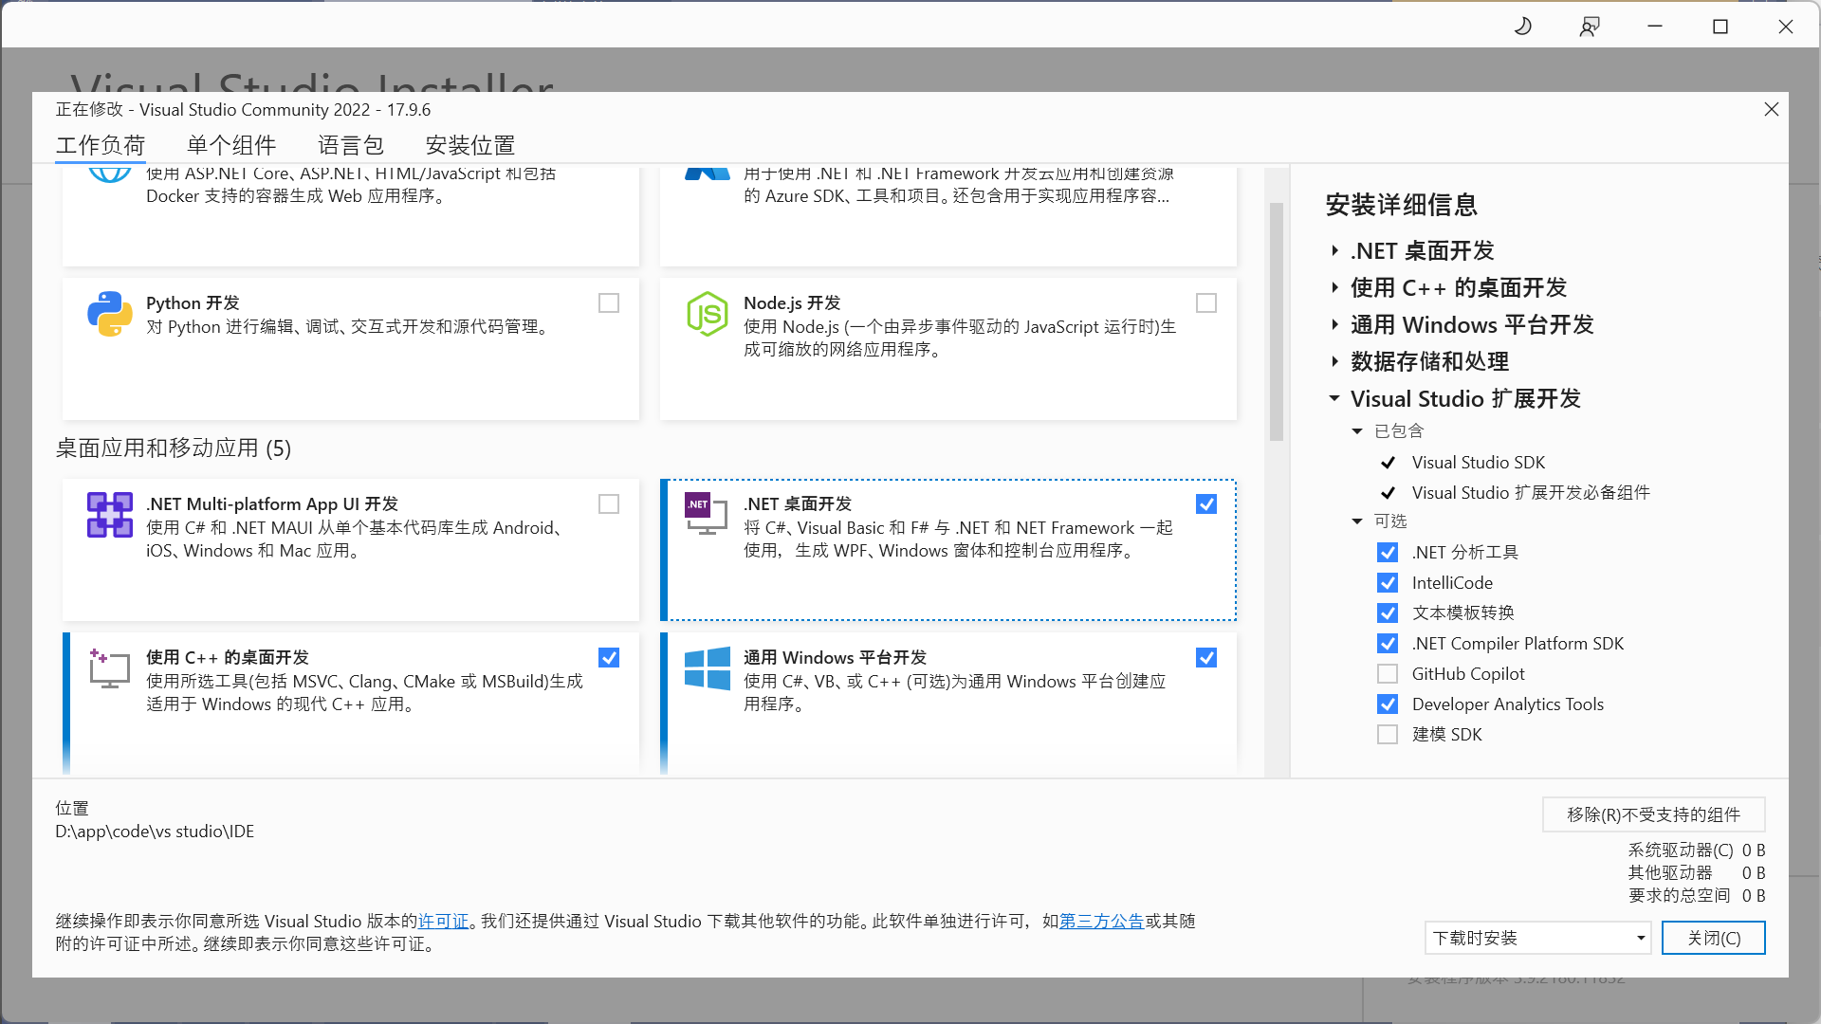Open the 第三方公告 link

[x=1101, y=921]
